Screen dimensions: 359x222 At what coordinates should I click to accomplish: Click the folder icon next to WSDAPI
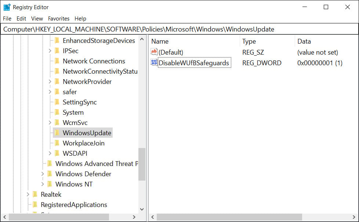click(57, 153)
